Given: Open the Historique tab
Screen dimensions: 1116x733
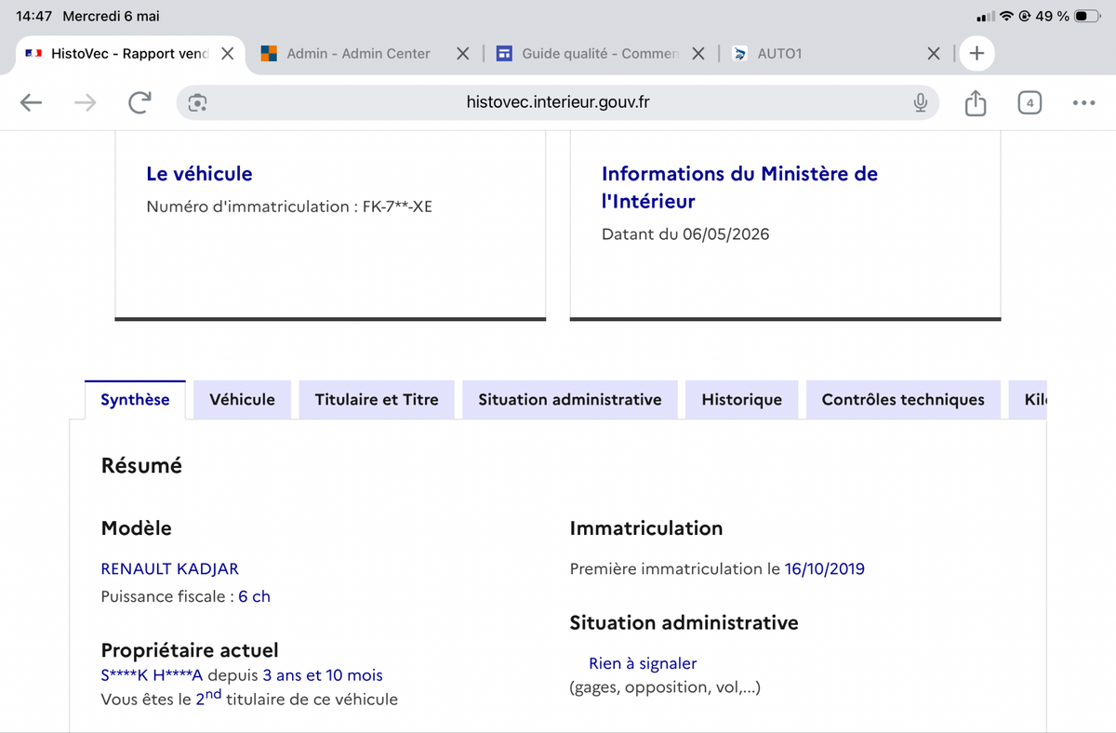Looking at the screenshot, I should pyautogui.click(x=742, y=400).
